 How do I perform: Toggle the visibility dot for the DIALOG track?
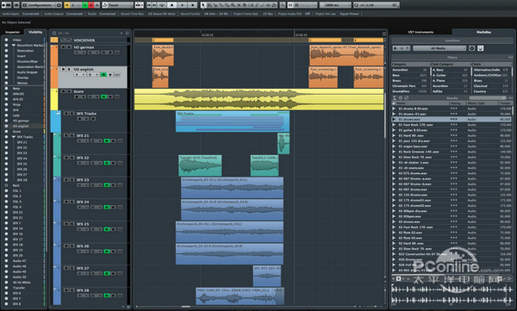[6, 94]
